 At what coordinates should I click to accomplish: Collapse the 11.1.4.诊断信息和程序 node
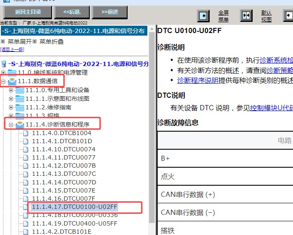tap(11, 125)
